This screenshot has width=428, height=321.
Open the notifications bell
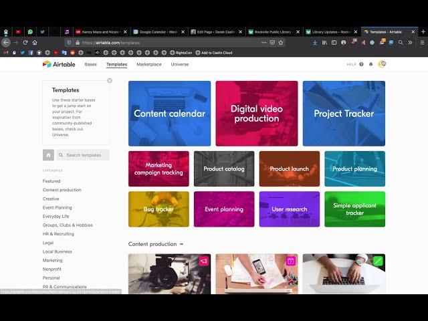[371, 64]
